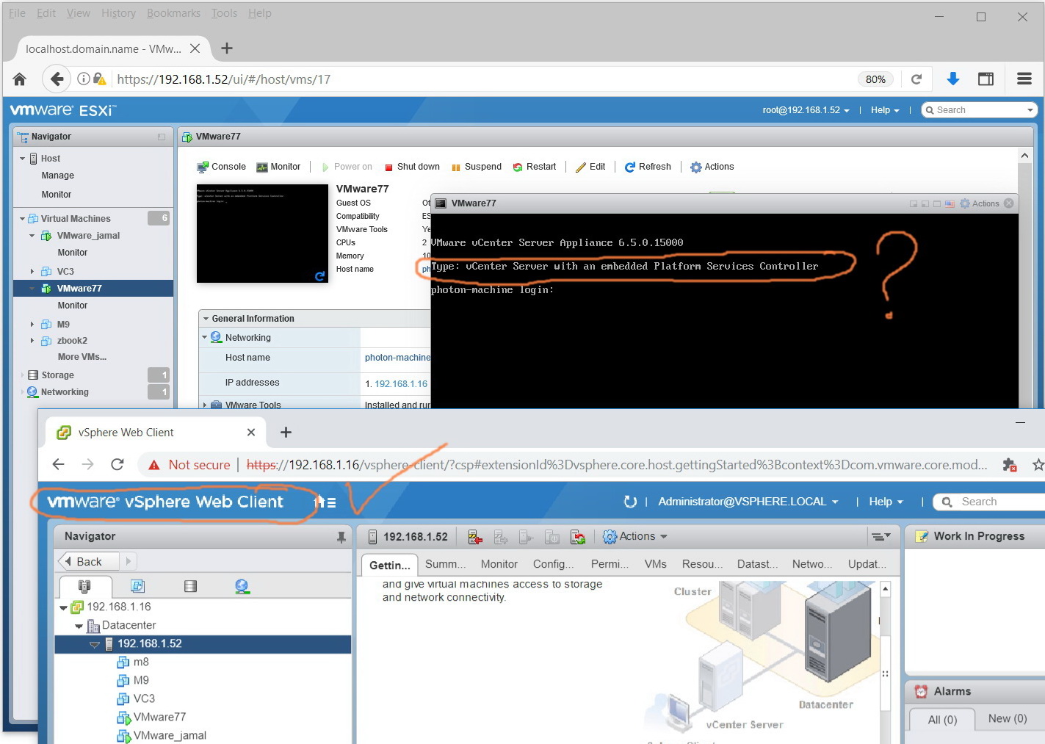This screenshot has height=744, width=1045.
Task: Close the vSphere Web Client browser tab
Action: 251,433
